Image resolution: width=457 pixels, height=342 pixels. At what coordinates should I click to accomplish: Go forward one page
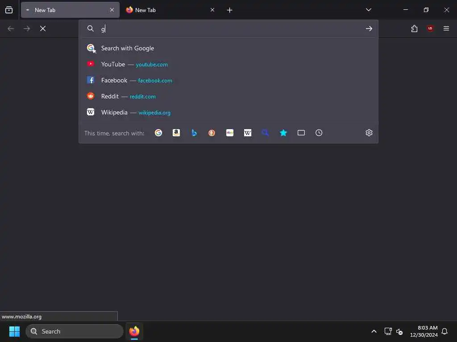tap(27, 28)
